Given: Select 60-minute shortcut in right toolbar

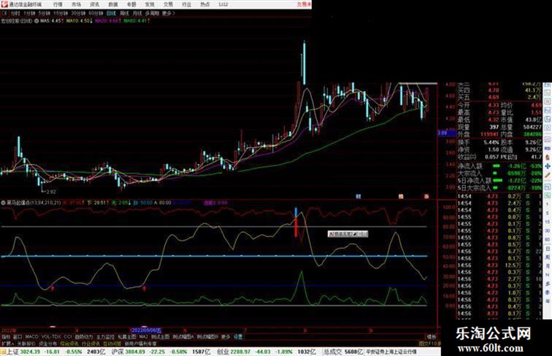Looking at the screenshot, I should pos(547,239).
